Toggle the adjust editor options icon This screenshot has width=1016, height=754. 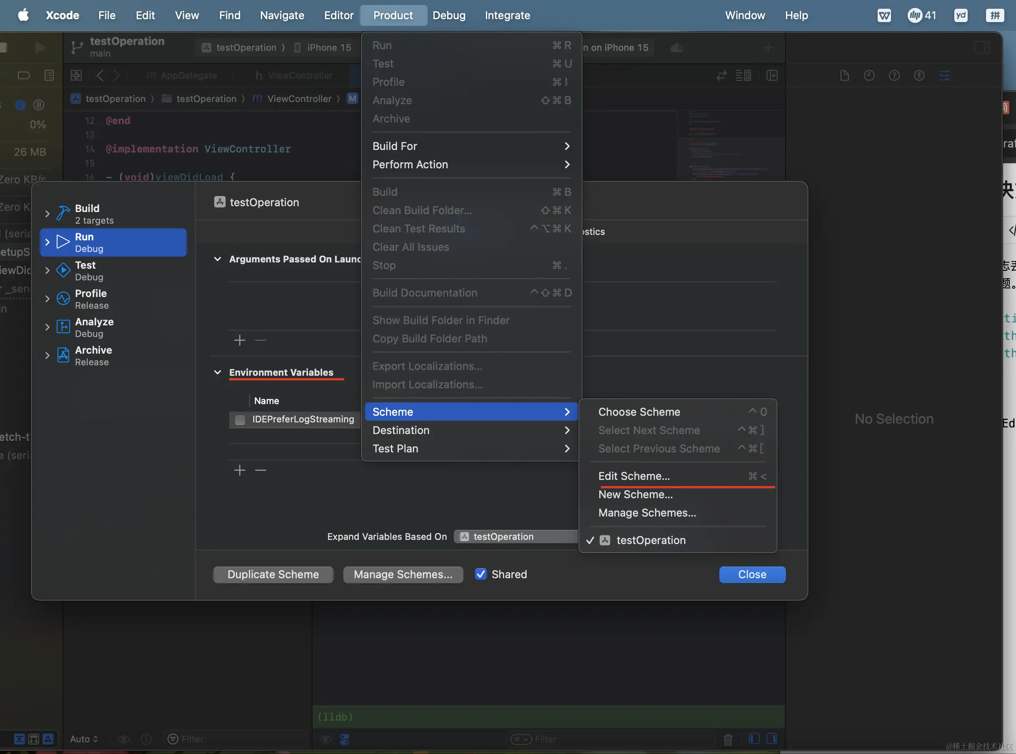[x=743, y=75]
